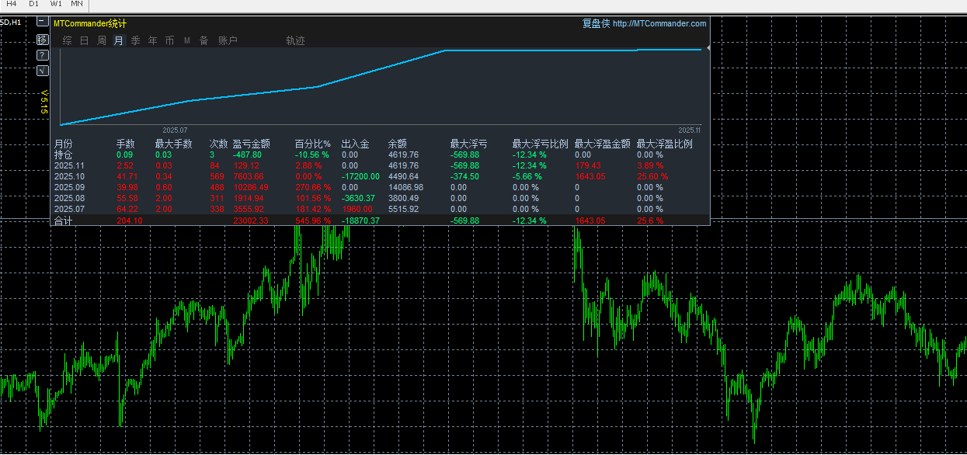Toggle the √ checkmark icon

[x=42, y=71]
